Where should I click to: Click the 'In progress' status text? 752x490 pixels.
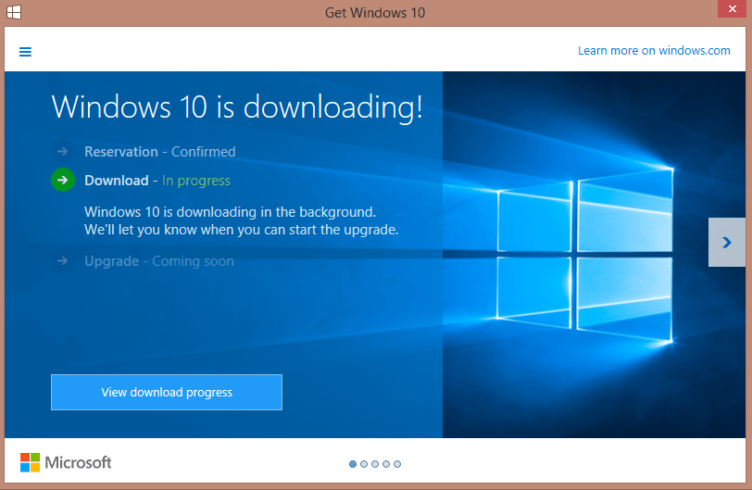click(196, 181)
